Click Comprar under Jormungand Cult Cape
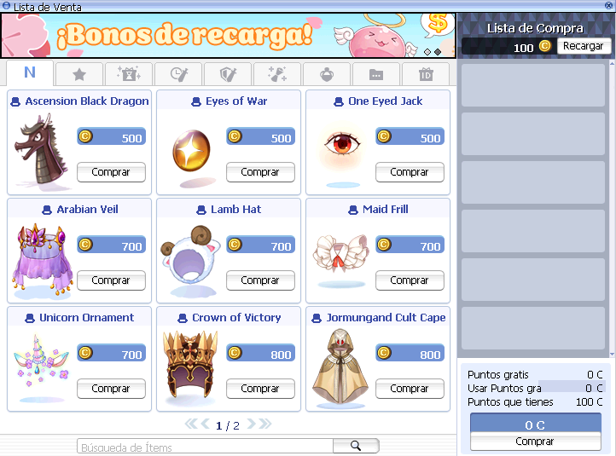This screenshot has width=616, height=456. pos(410,389)
